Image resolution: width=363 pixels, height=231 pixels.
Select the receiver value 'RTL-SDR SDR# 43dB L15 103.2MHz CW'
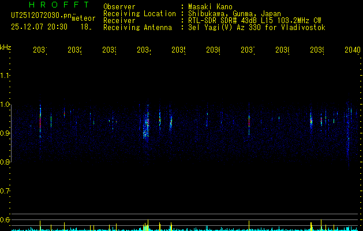(x=255, y=21)
